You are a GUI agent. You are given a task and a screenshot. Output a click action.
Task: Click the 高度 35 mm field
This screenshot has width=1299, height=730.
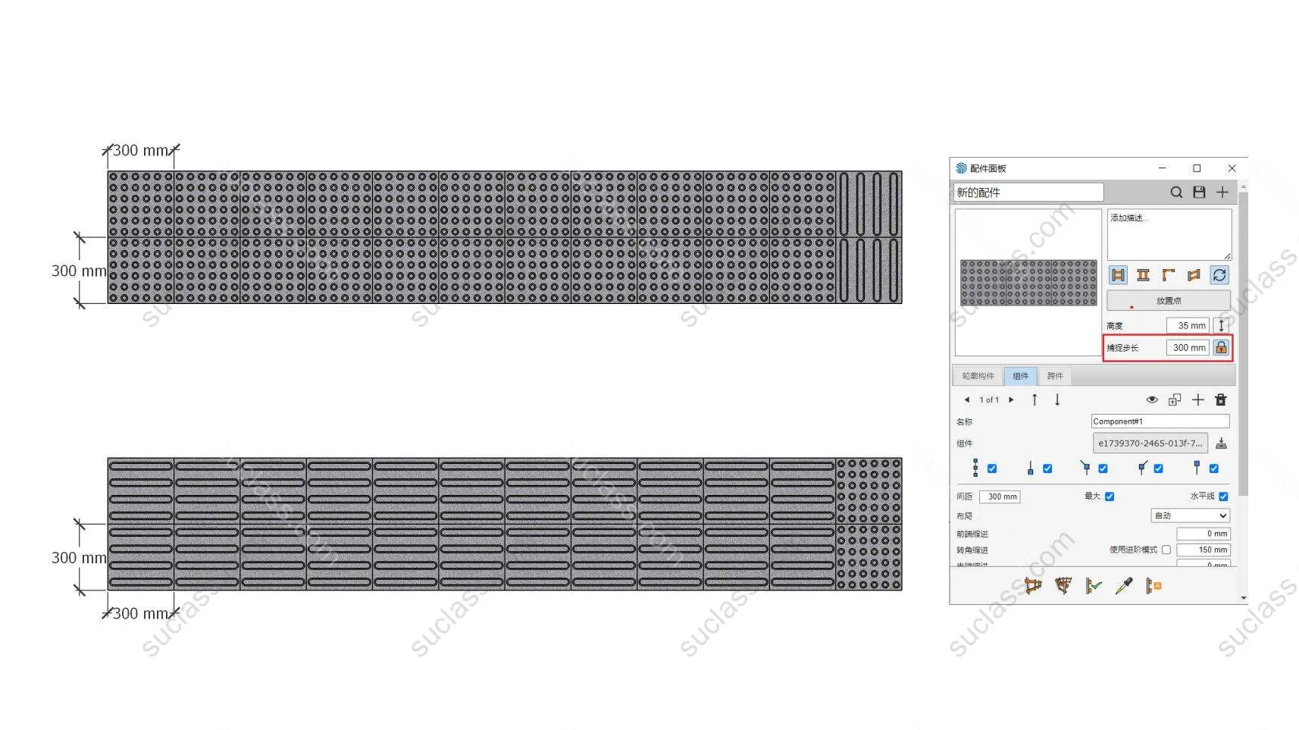tap(1188, 326)
